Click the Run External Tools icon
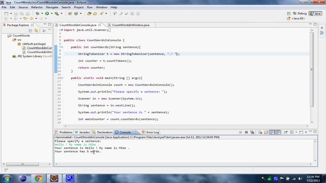This screenshot has height=183, width=326. point(57,14)
